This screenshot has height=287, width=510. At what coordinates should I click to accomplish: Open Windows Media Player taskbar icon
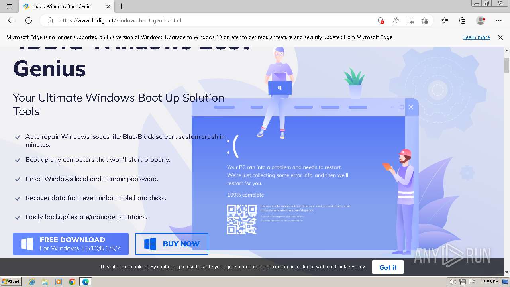coord(59,282)
